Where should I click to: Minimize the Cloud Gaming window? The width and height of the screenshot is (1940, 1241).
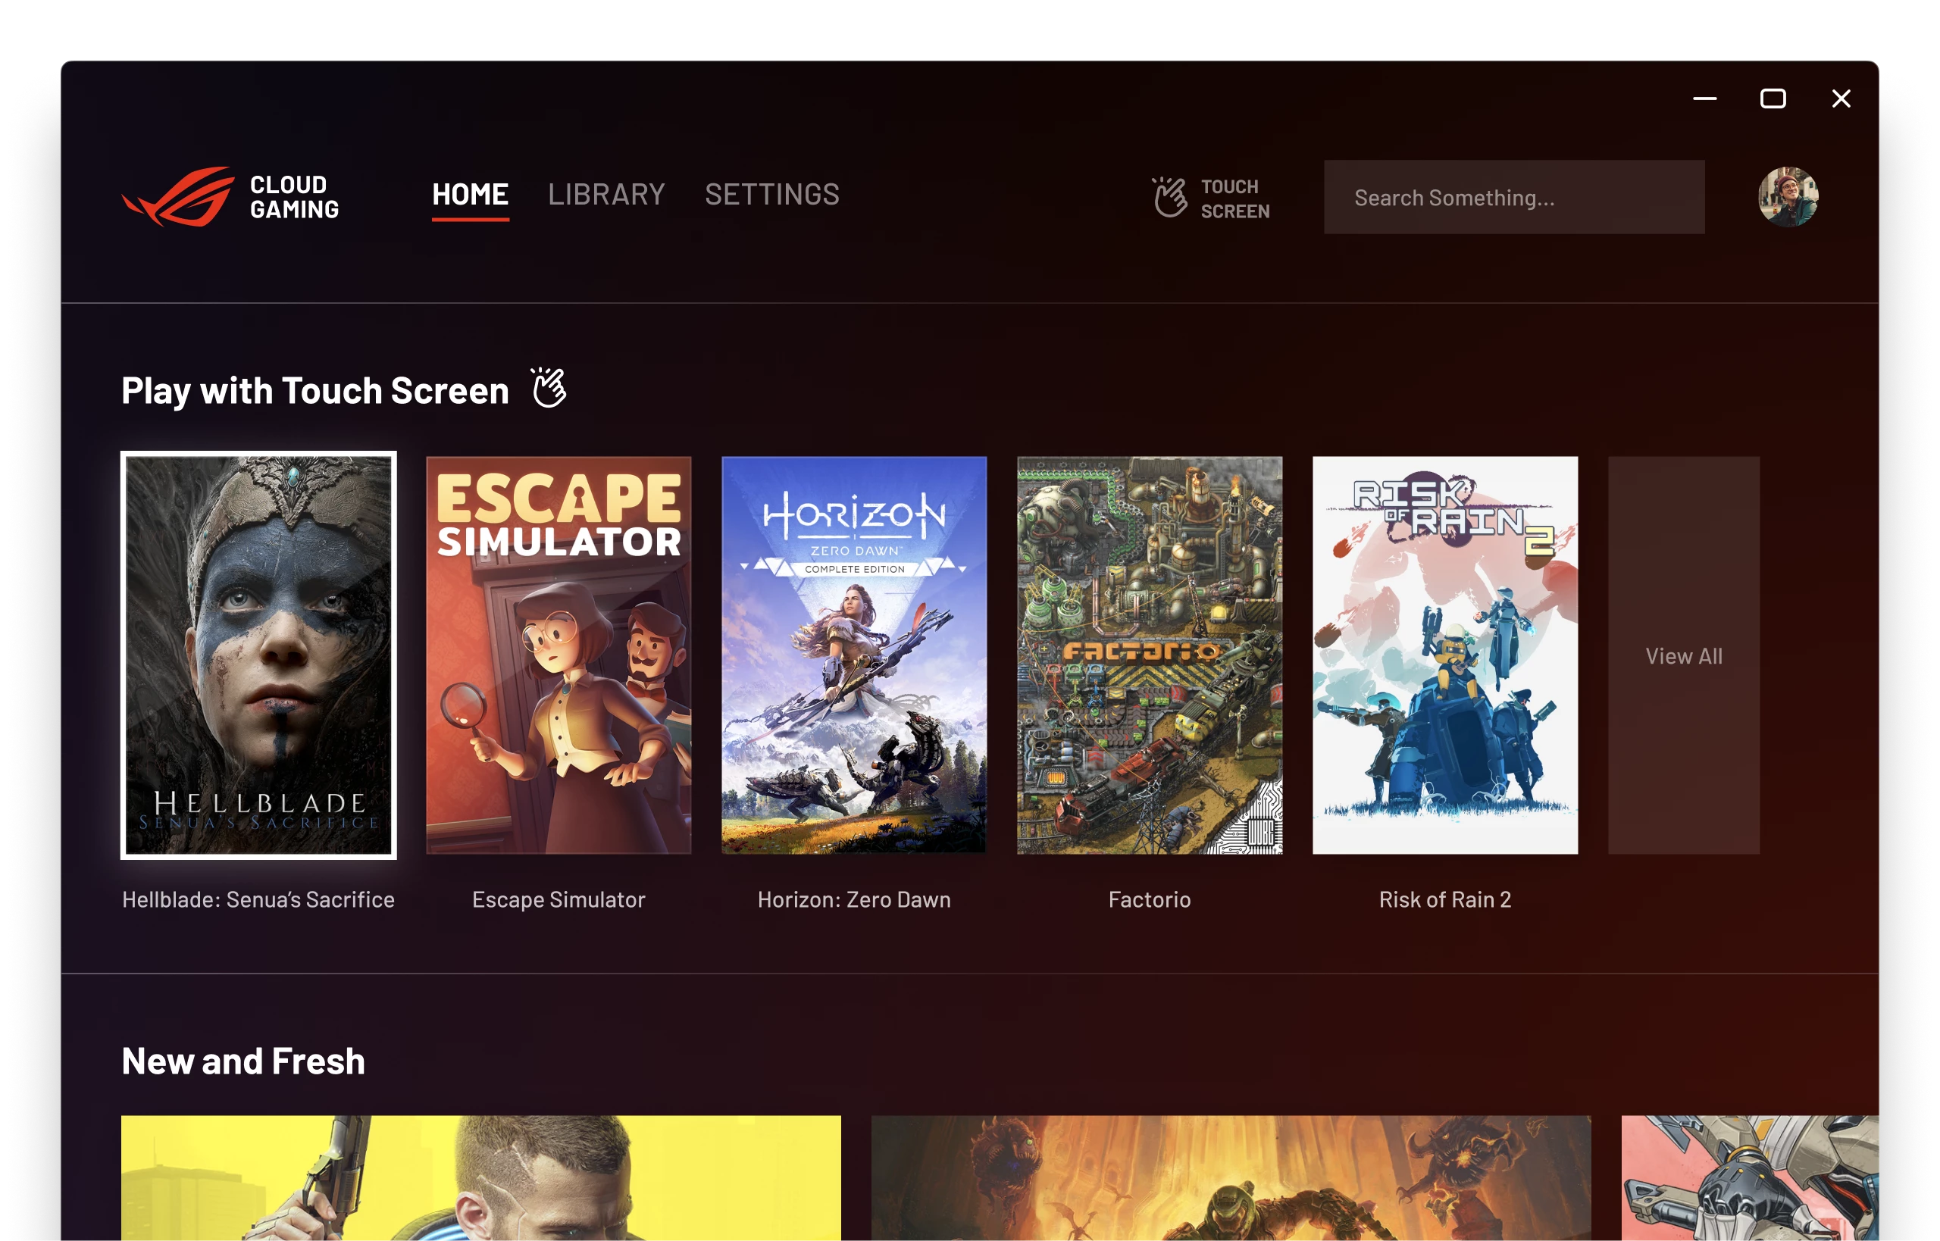1704,99
